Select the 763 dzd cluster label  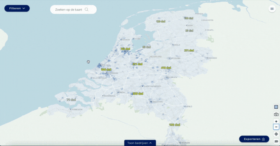point(125,49)
